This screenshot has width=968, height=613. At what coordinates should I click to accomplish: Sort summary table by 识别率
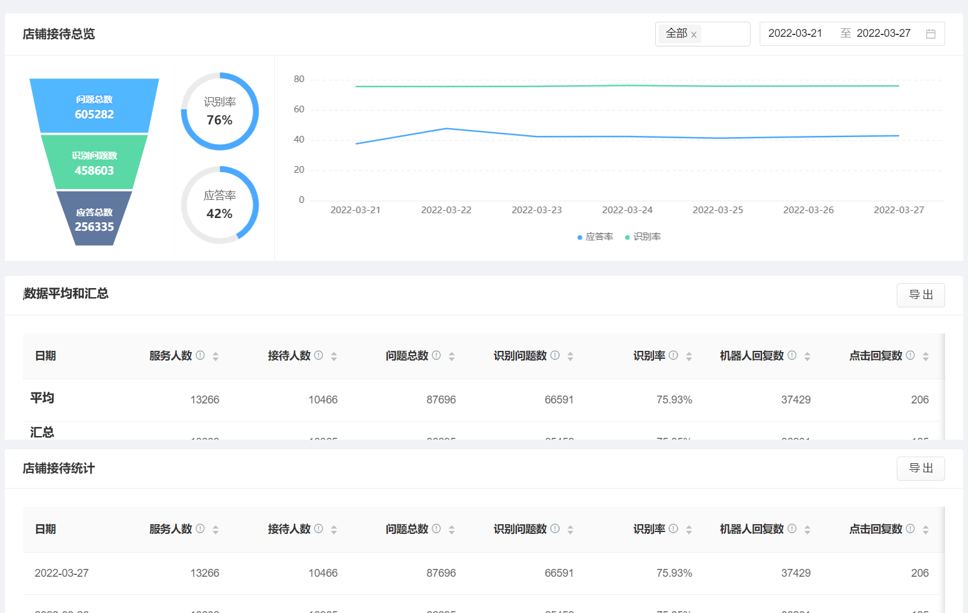688,356
